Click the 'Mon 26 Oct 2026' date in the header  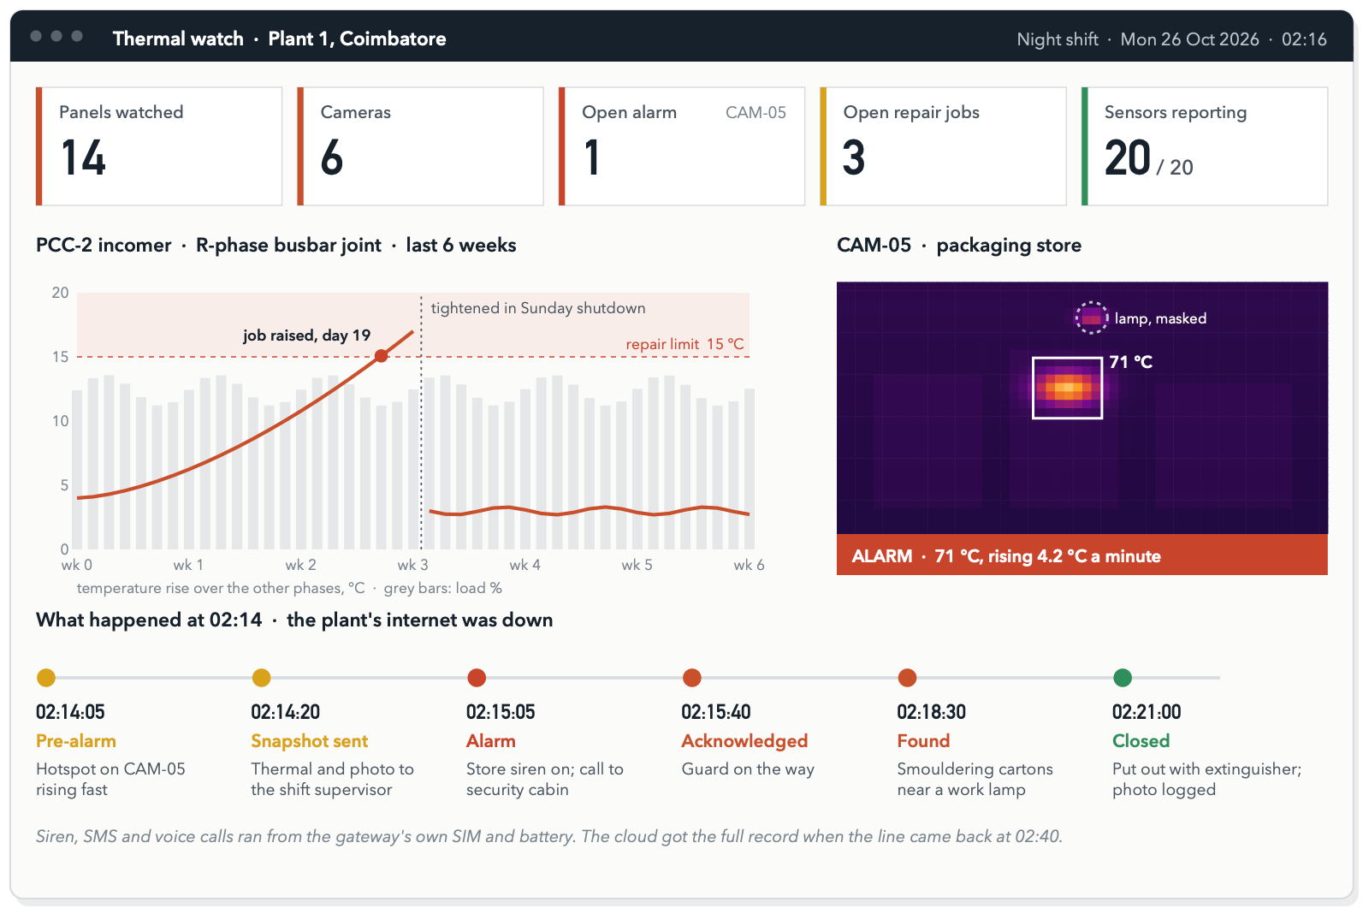[x=1189, y=39]
